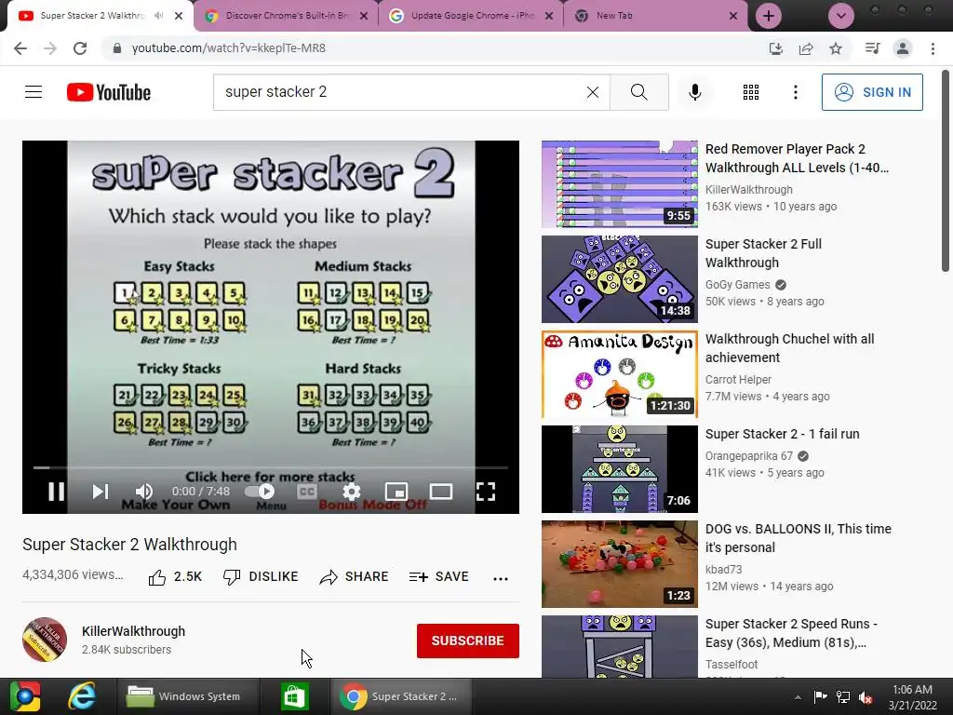Open more actions ellipsis under video
This screenshot has height=715, width=953.
pos(500,578)
